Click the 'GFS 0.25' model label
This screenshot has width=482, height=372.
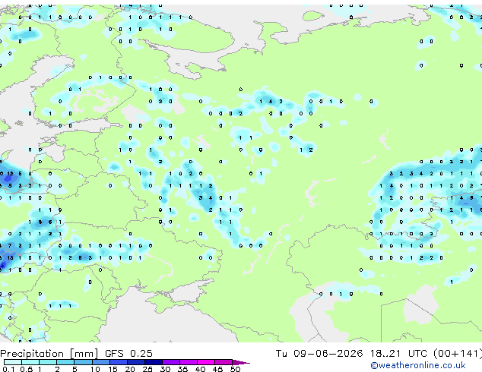(x=128, y=354)
